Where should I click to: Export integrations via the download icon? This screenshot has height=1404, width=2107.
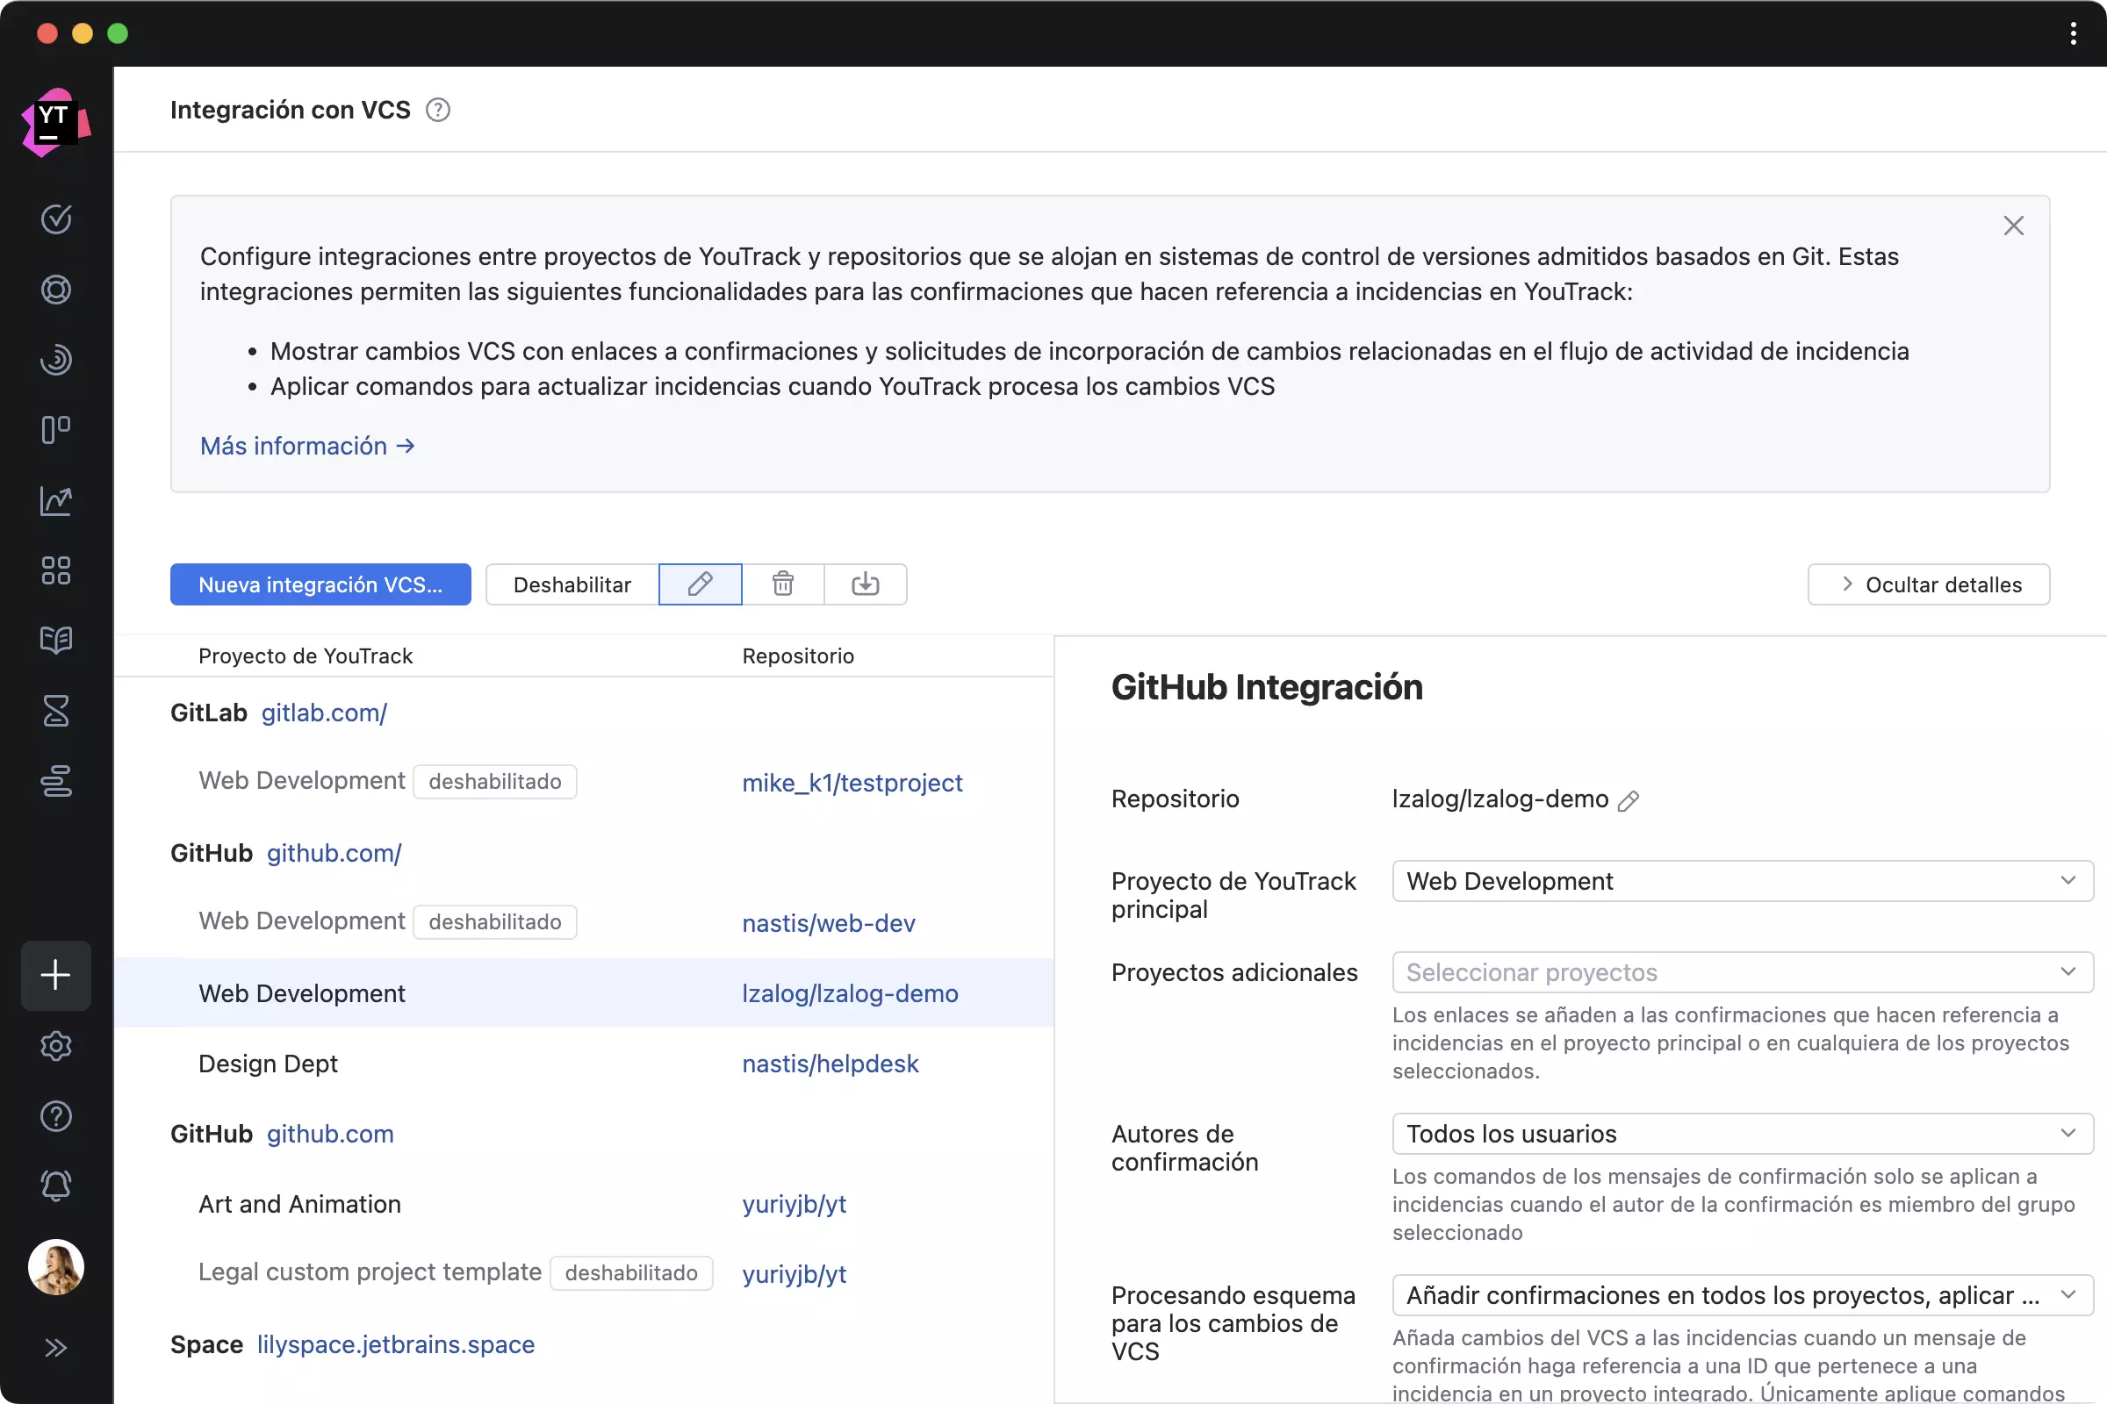pos(865,584)
